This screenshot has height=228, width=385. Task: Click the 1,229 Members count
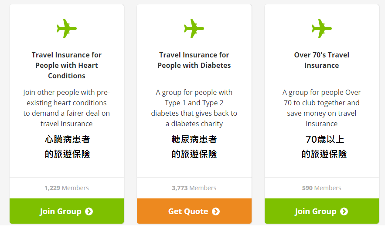(x=67, y=188)
